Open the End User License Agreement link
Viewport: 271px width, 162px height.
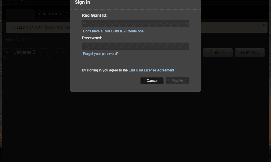point(151,70)
